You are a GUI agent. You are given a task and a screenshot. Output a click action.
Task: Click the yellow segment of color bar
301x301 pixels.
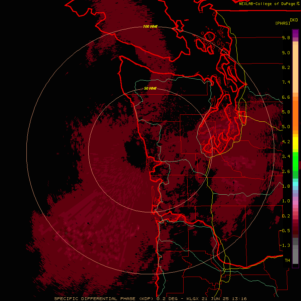(x=295, y=143)
